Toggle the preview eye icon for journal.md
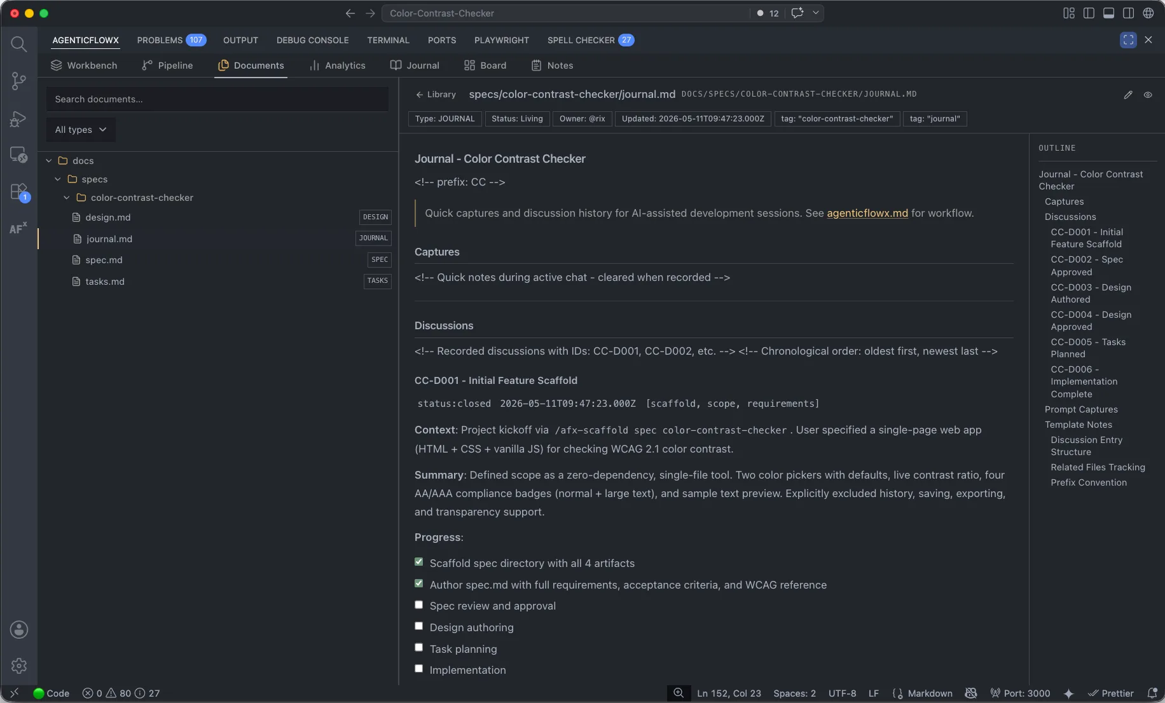The image size is (1165, 703). tap(1148, 95)
